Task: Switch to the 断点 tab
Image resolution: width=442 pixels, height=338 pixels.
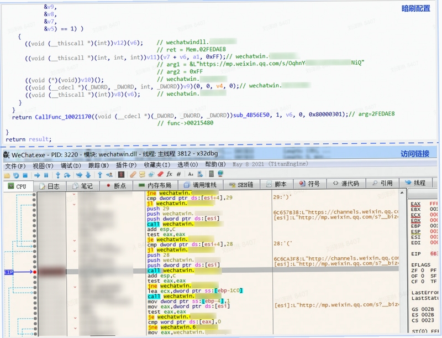Action: [x=116, y=186]
